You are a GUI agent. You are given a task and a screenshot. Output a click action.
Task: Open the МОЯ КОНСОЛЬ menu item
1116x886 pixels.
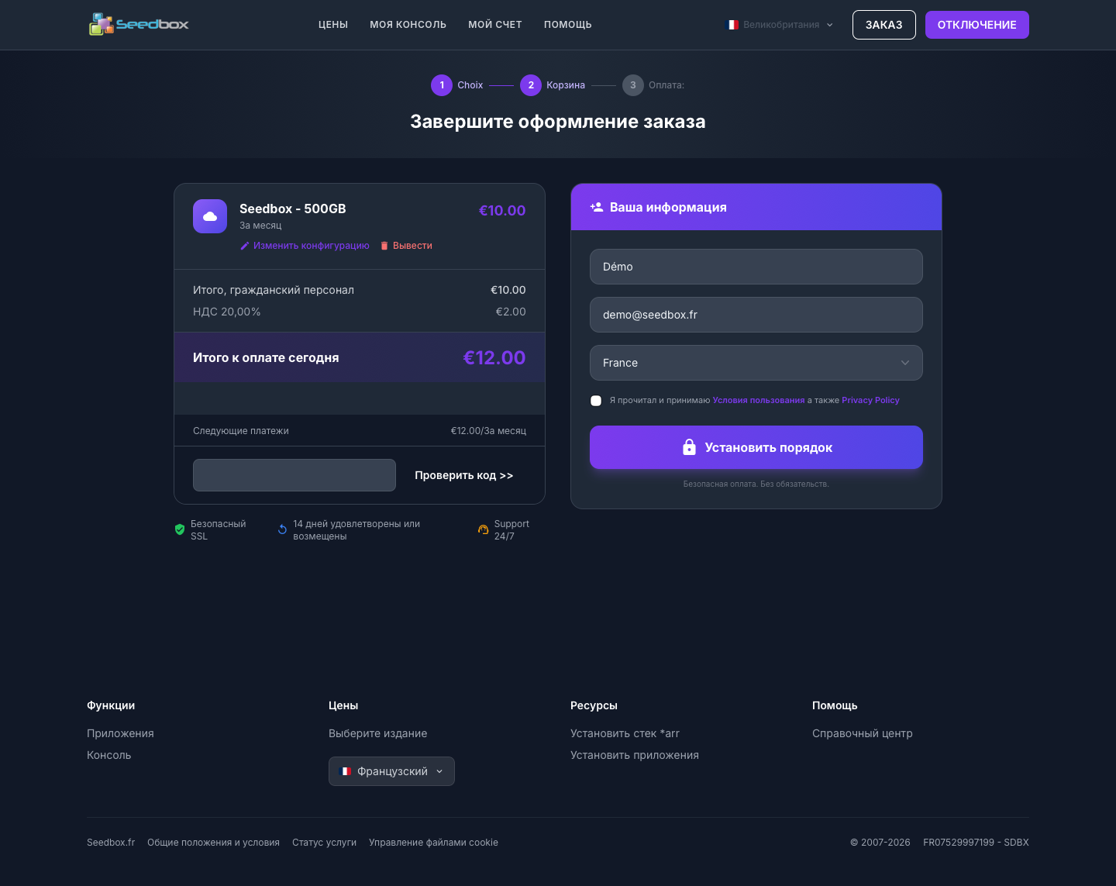click(x=408, y=25)
